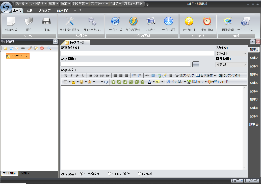Screen dimensions: 261x184
Task: Select 改行なし radio button
Action: tap(140, 174)
